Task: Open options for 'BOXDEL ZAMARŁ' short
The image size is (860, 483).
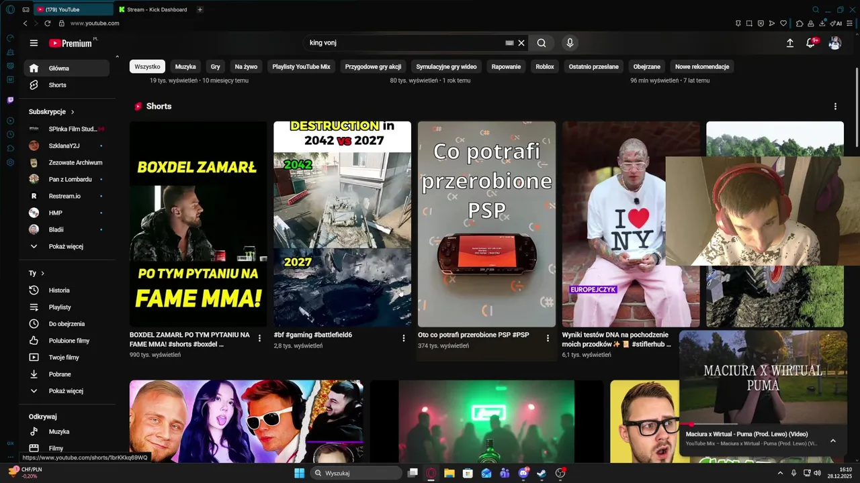Action: 259,338
